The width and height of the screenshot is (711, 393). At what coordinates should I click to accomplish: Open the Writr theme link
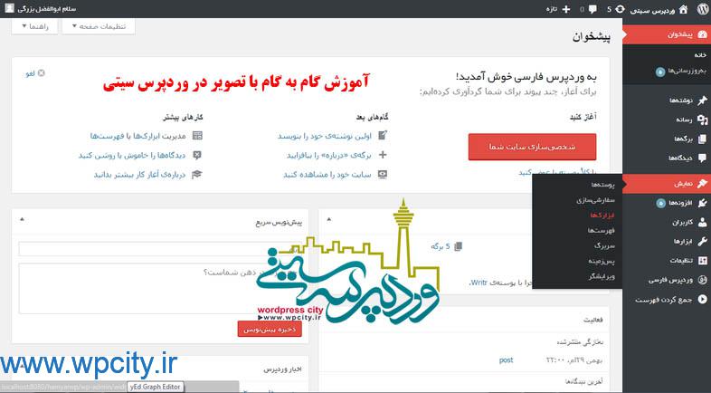click(x=478, y=283)
